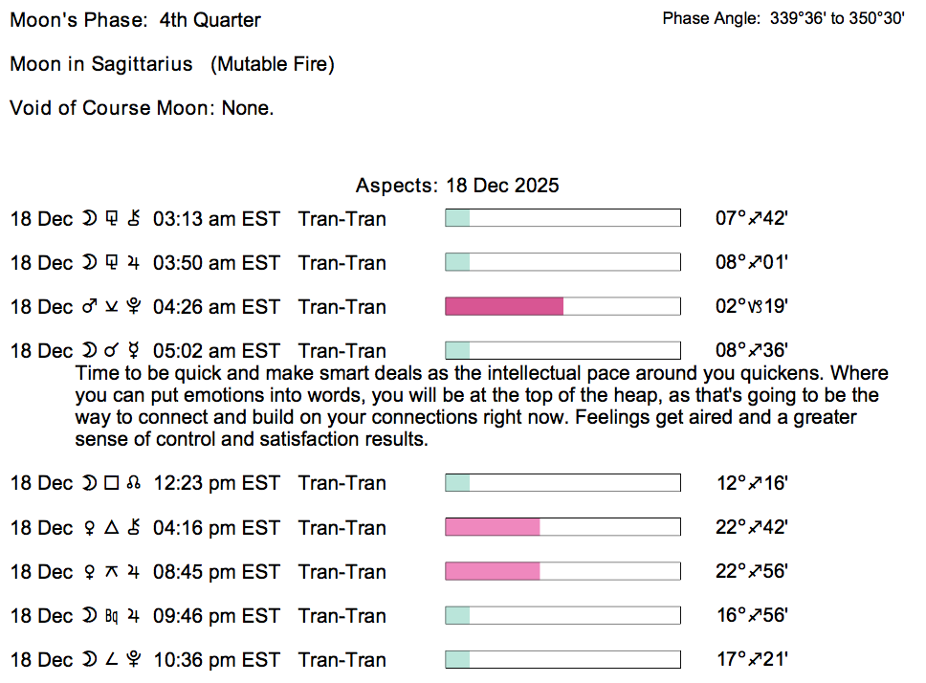926x683 pixels.
Task: Click the Bq biquintile symbol at 09:46 pm
Action: click(x=110, y=616)
